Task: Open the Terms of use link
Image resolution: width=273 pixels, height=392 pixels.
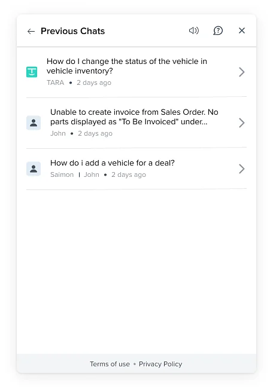Action: (110, 364)
